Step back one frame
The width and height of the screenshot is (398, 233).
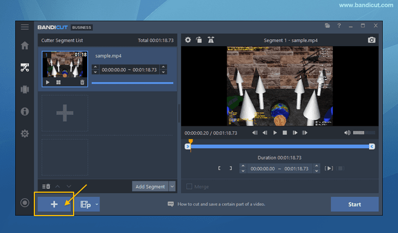[265, 133]
